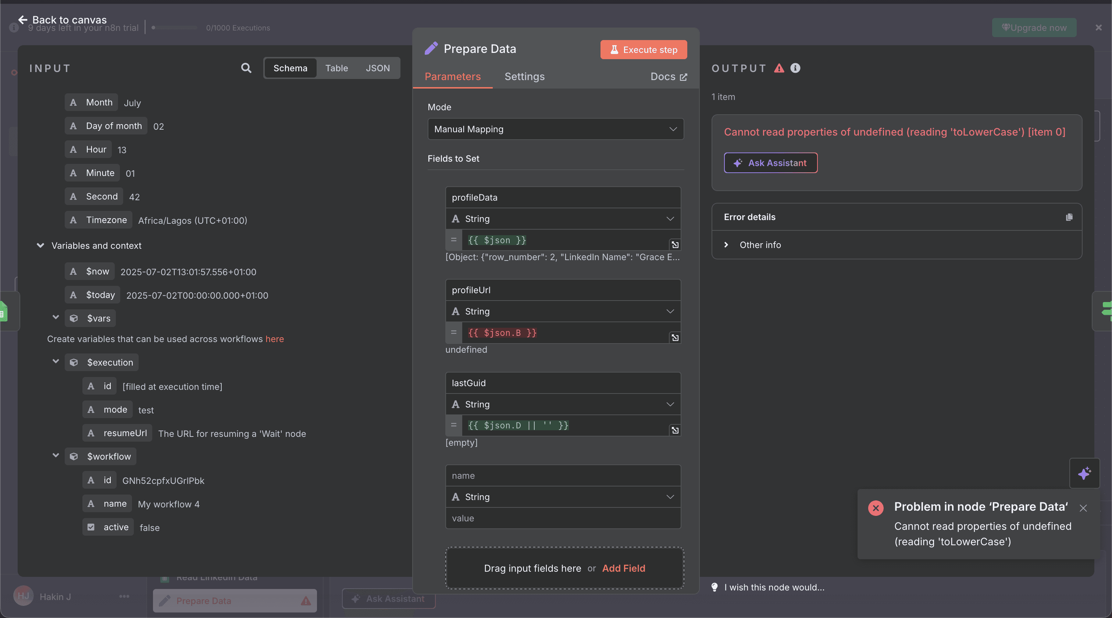Click the Timezone schema field

(99, 220)
